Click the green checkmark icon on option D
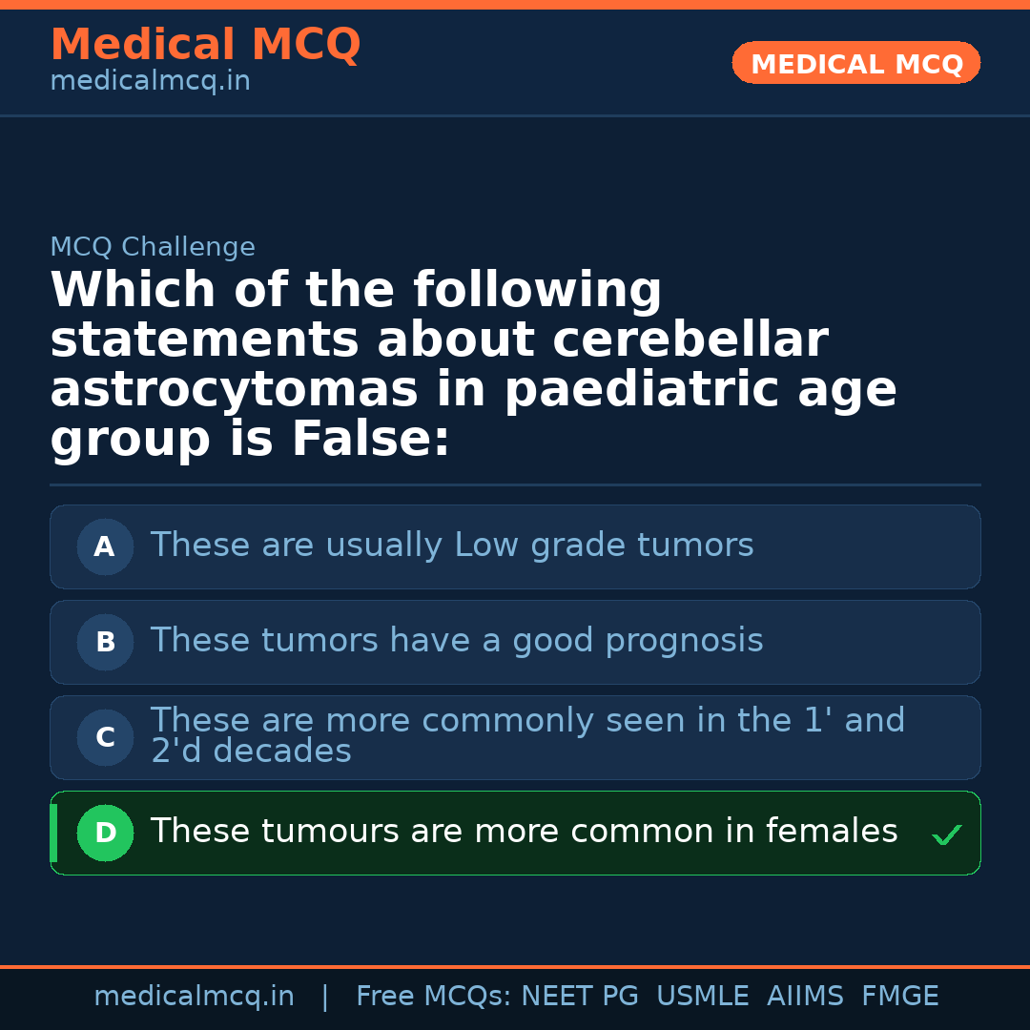This screenshot has height=1030, width=1030. click(x=946, y=835)
